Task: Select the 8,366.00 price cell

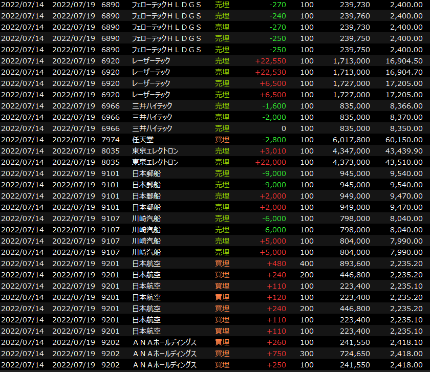Action: click(x=407, y=106)
